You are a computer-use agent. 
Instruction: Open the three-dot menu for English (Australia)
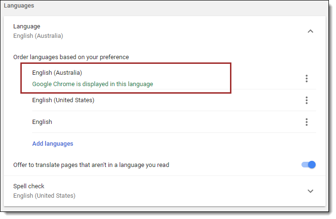[x=307, y=79]
